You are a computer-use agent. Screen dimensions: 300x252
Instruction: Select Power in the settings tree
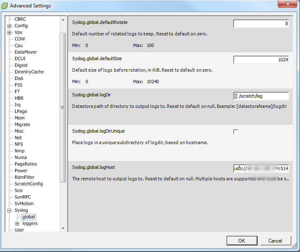[21, 170]
